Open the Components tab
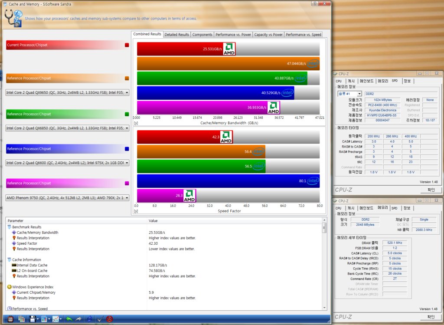Screen dimensions: 444x325 tap(202, 35)
